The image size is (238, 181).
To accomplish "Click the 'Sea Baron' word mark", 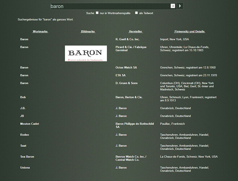I will [27, 157].
